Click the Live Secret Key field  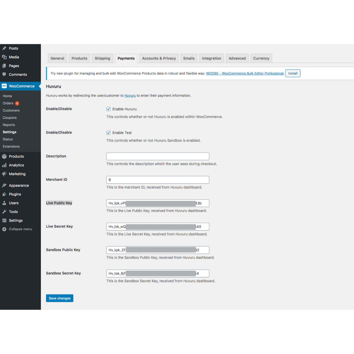pyautogui.click(x=158, y=227)
